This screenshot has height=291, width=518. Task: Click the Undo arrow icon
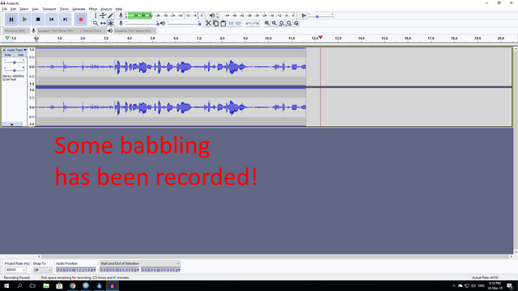click(x=248, y=23)
